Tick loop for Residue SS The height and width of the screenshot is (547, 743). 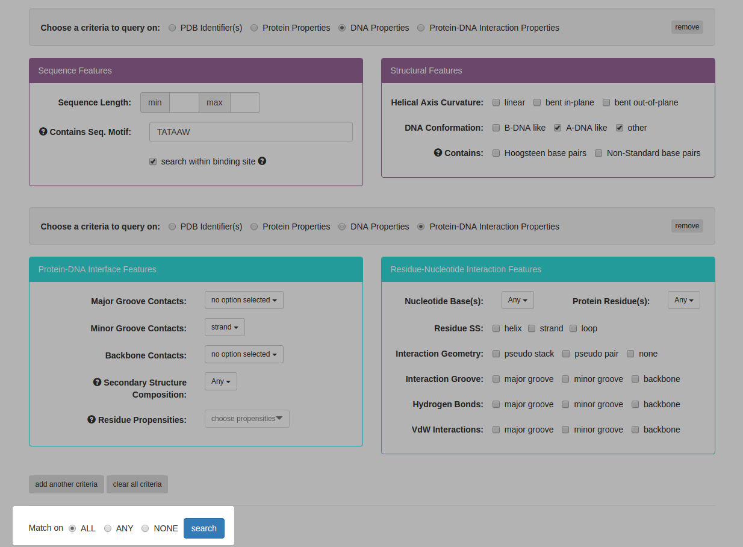pos(573,328)
